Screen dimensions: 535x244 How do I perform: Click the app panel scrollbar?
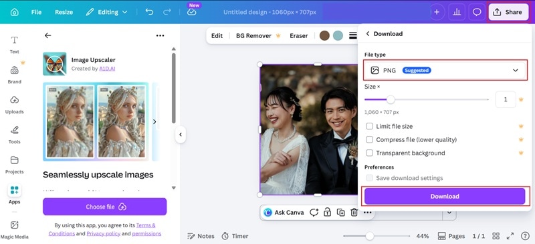(x=174, y=88)
